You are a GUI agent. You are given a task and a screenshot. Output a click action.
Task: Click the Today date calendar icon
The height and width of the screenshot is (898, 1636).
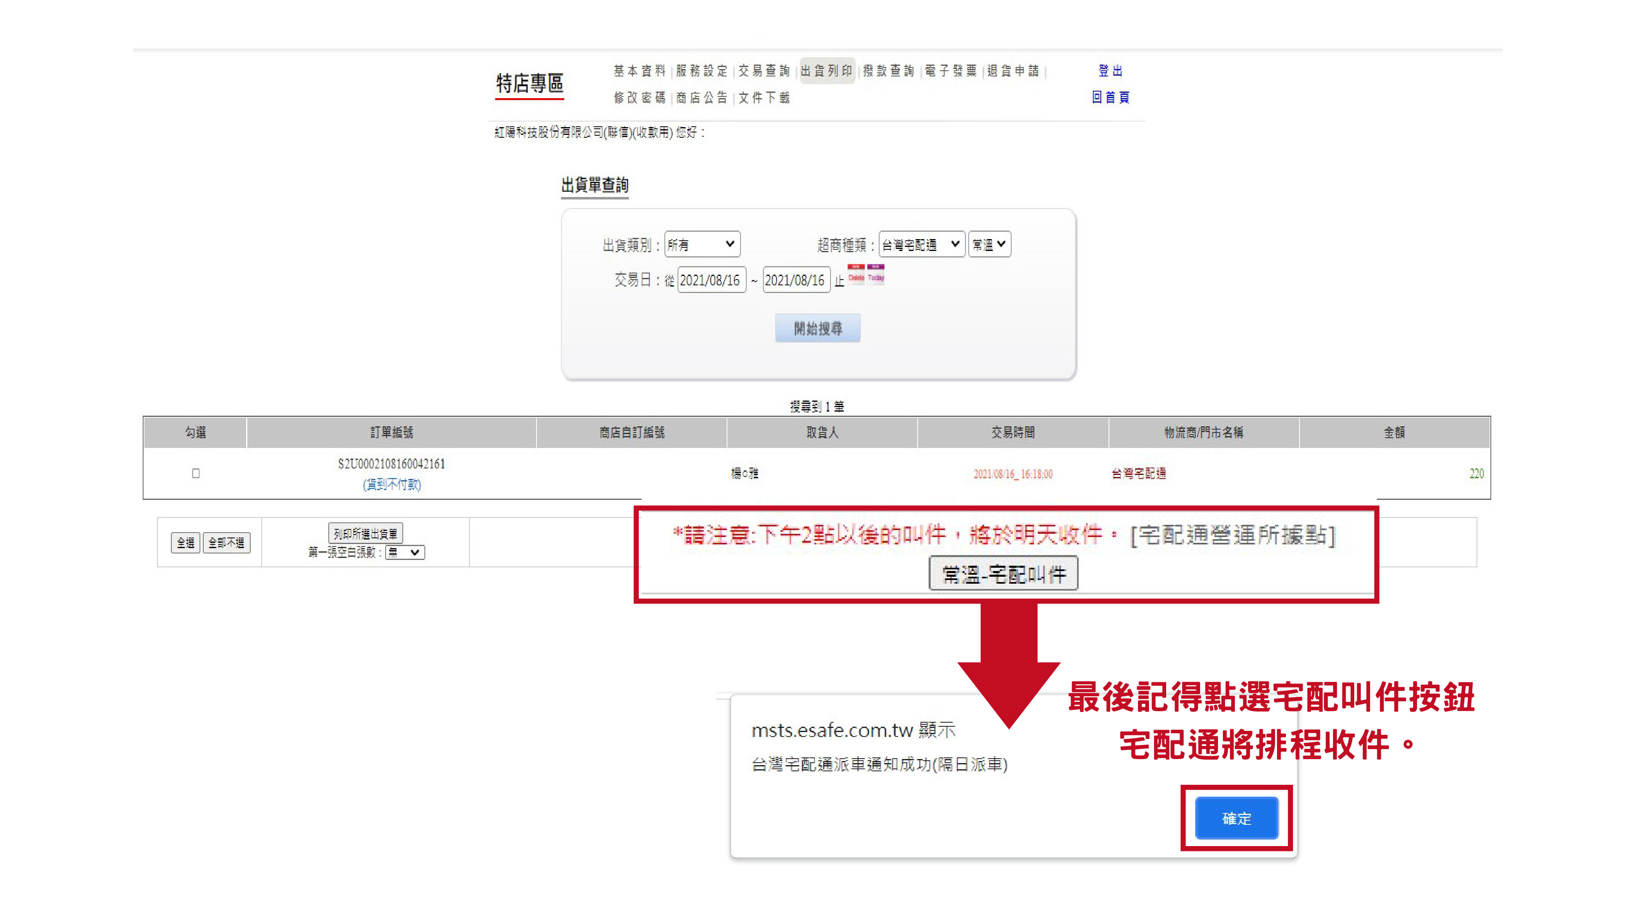pyautogui.click(x=876, y=275)
